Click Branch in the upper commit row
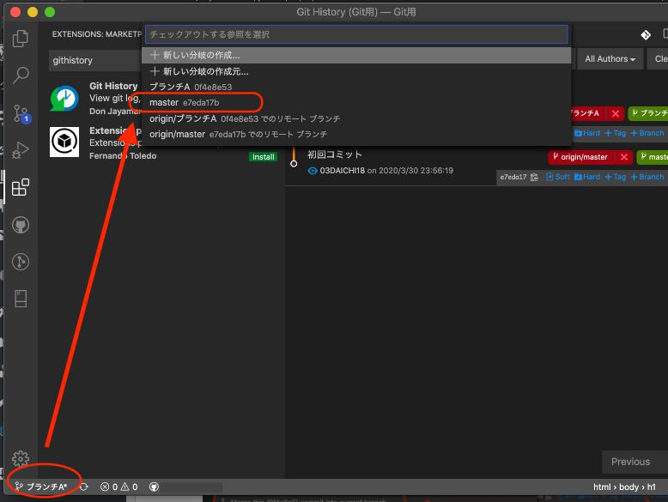668x502 pixels. [647, 133]
